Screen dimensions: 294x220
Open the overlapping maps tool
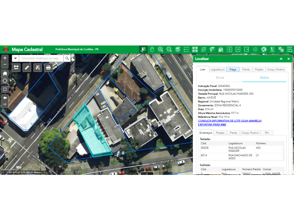point(281,49)
